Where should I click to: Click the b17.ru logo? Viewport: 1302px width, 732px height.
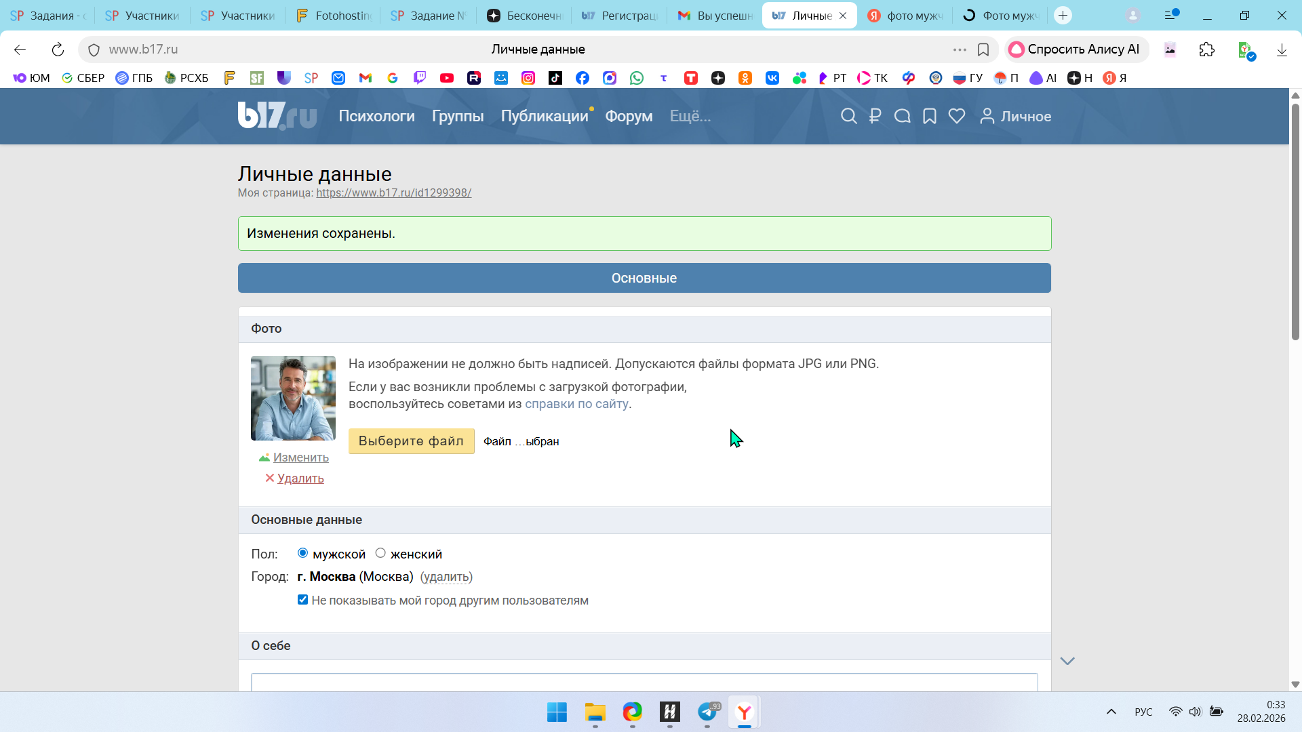[277, 116]
